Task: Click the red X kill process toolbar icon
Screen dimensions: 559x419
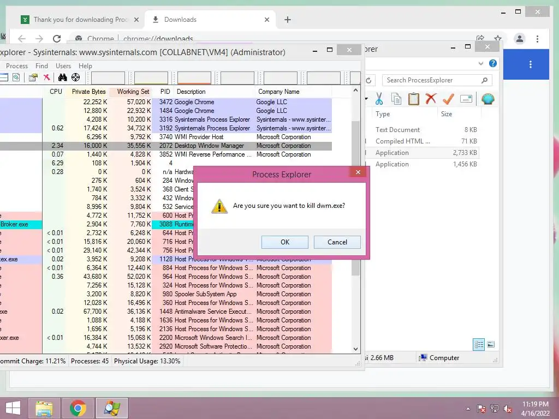Action: click(47, 77)
